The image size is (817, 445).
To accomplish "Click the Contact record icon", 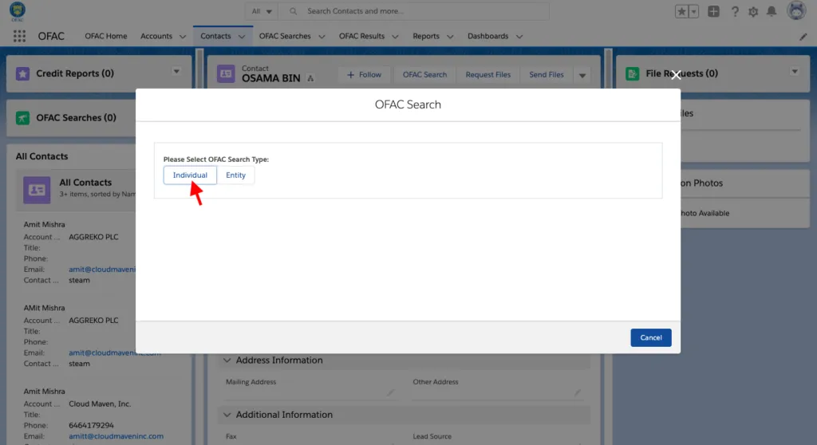I will [226, 74].
